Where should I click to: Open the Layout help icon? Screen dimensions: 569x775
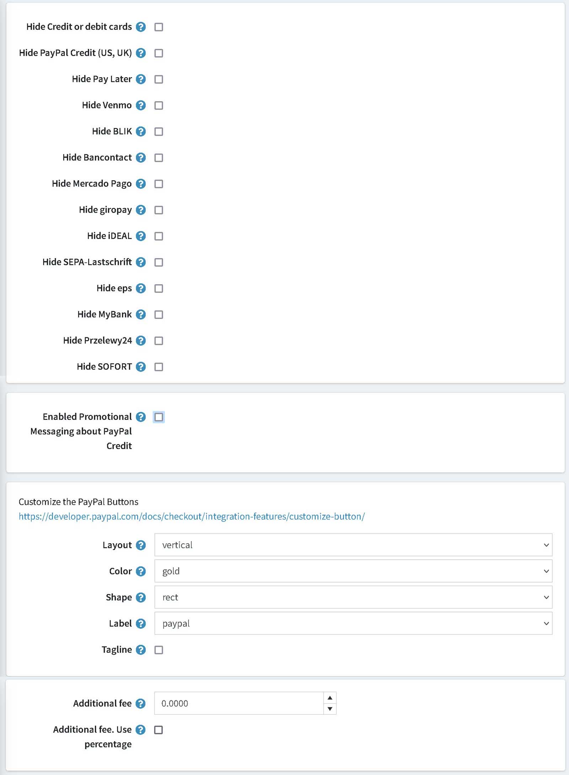coord(141,545)
